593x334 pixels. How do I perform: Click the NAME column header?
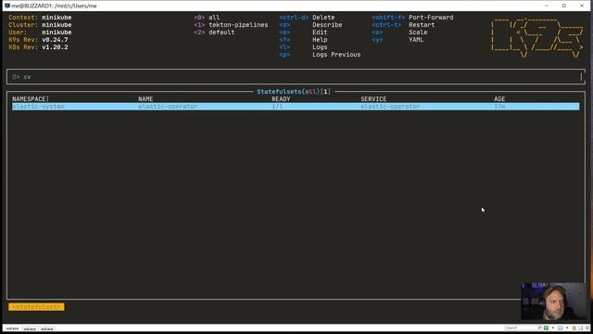point(145,99)
